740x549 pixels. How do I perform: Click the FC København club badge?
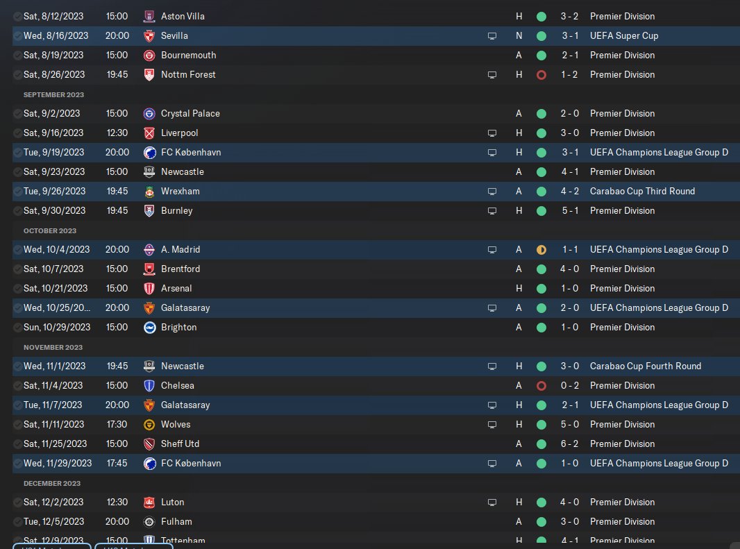tap(149, 152)
